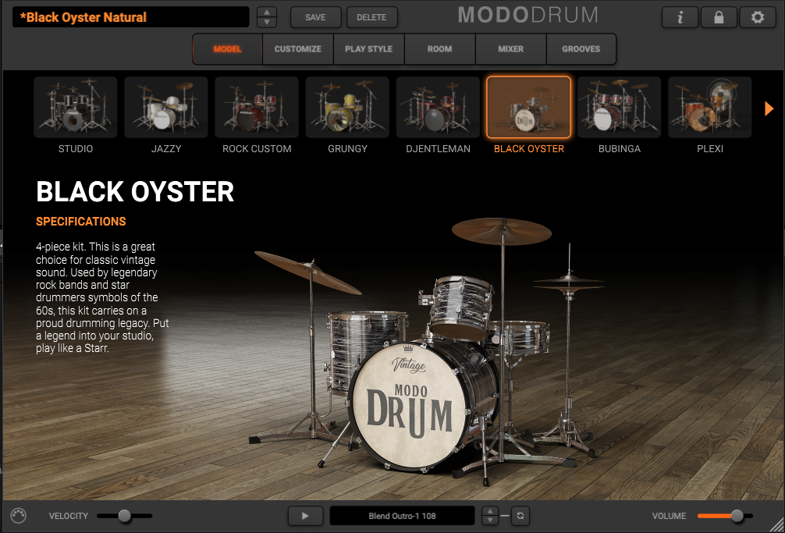Viewport: 785px width, 533px height.
Task: Click the PLEXI label under its thumbnail
Action: (710, 148)
